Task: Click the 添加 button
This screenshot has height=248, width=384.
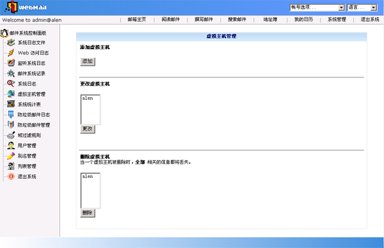Action: 88,61
